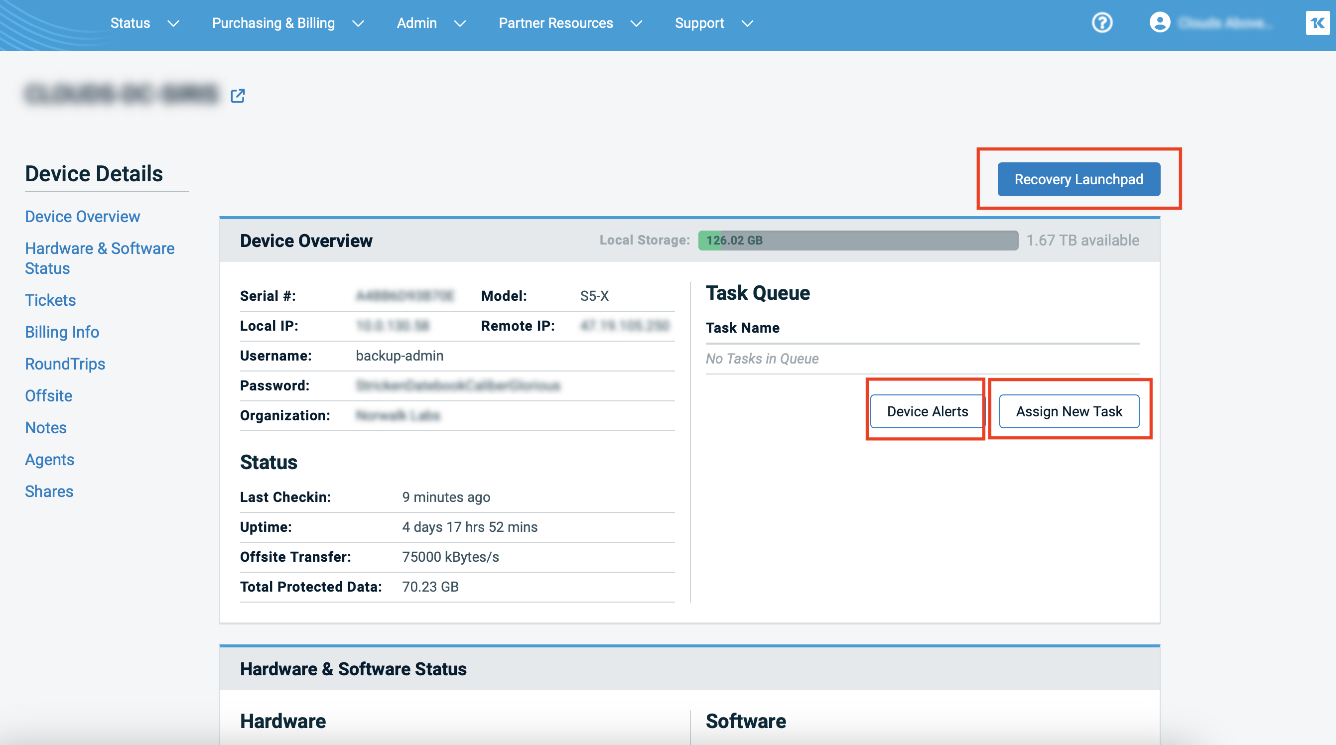Open the user account profile icon
This screenshot has height=745, width=1336.
click(x=1160, y=23)
